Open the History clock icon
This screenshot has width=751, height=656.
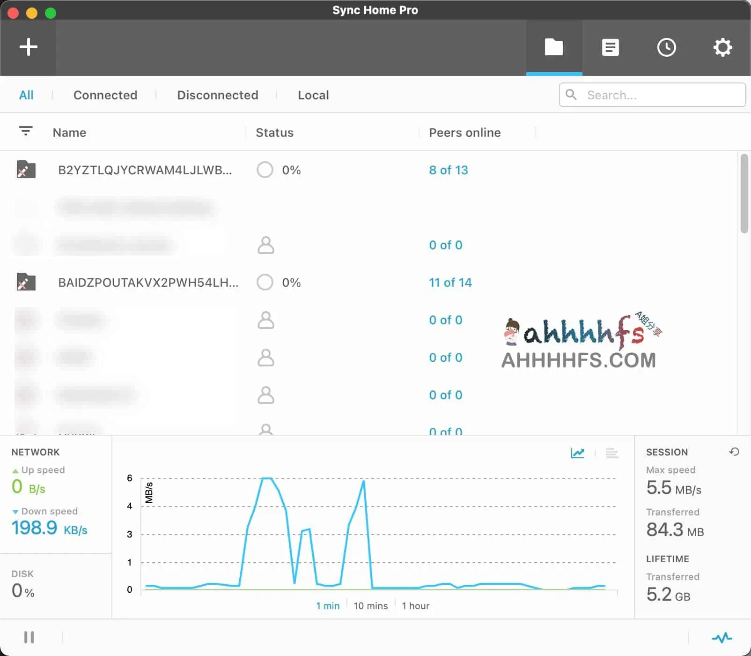[666, 47]
